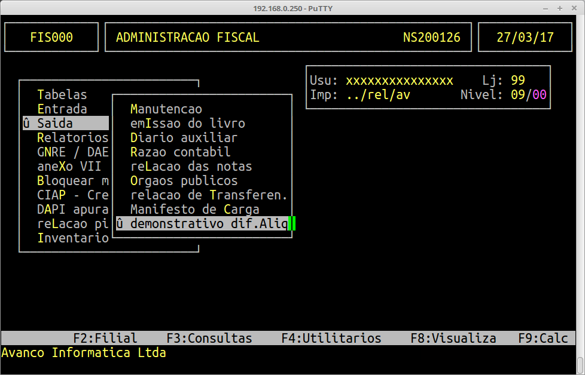
Task: Click the PuTTY window maximize button
Action: [x=559, y=8]
